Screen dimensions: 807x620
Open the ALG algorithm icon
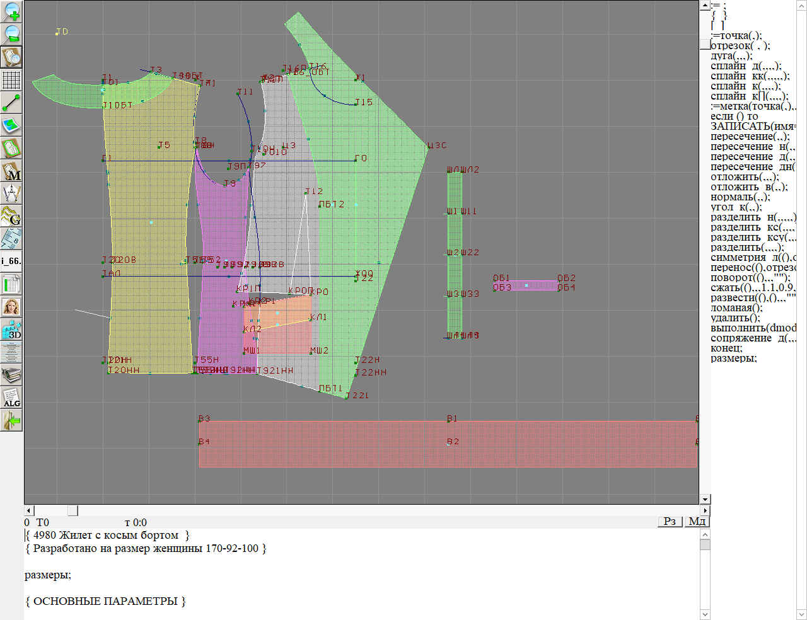[12, 398]
